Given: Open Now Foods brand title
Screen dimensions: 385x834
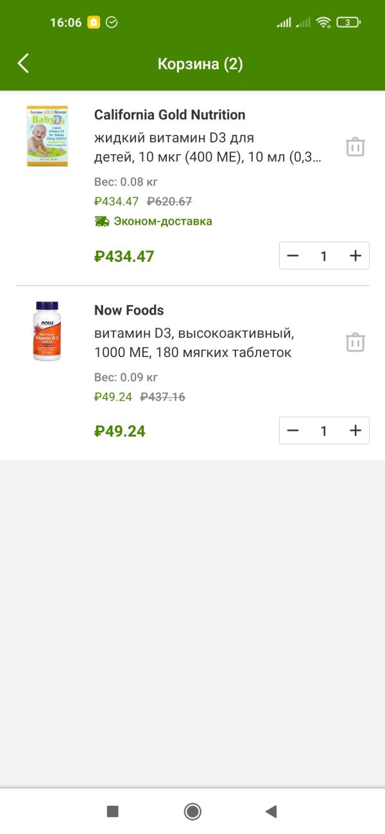Looking at the screenshot, I should click(129, 310).
